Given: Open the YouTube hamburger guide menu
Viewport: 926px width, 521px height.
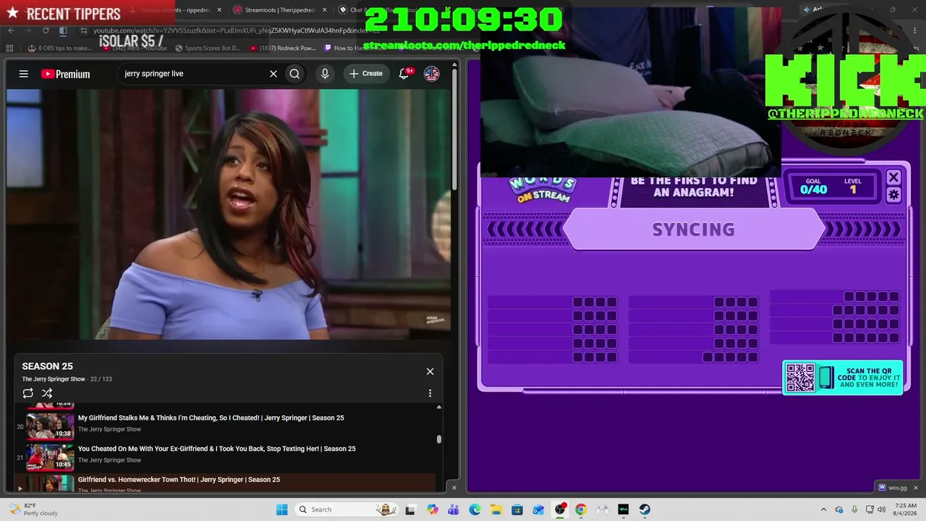Looking at the screenshot, I should [24, 74].
